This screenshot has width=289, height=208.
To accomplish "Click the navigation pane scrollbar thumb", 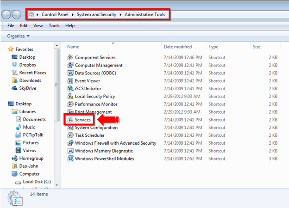I will [x=57, y=85].
